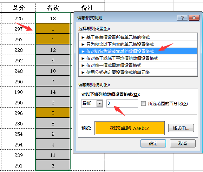Select rank cell 12

click(x=53, y=50)
